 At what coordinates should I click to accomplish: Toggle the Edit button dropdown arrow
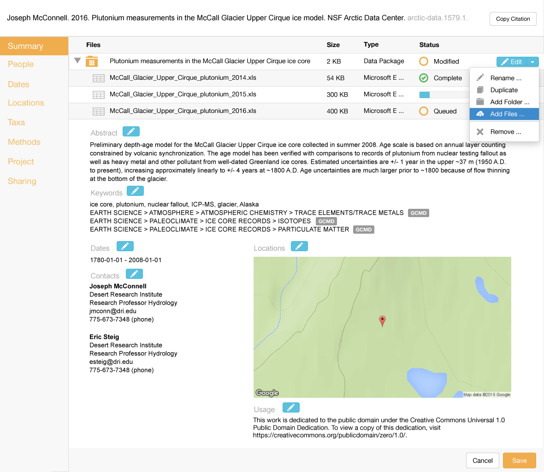(532, 62)
